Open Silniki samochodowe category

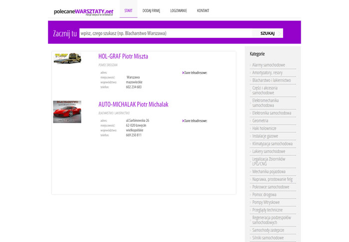pos(268,238)
